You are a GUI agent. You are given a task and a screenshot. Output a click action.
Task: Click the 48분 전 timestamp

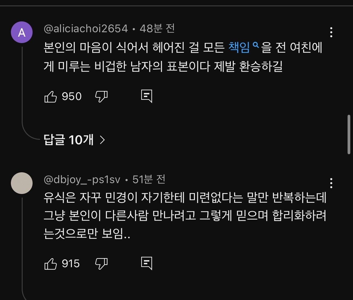157,29
